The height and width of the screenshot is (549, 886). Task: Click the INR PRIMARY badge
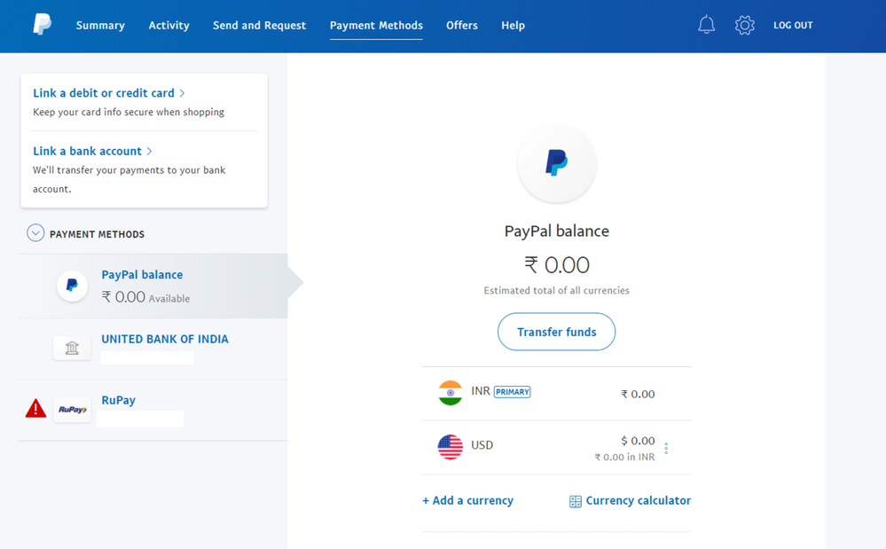click(x=512, y=392)
